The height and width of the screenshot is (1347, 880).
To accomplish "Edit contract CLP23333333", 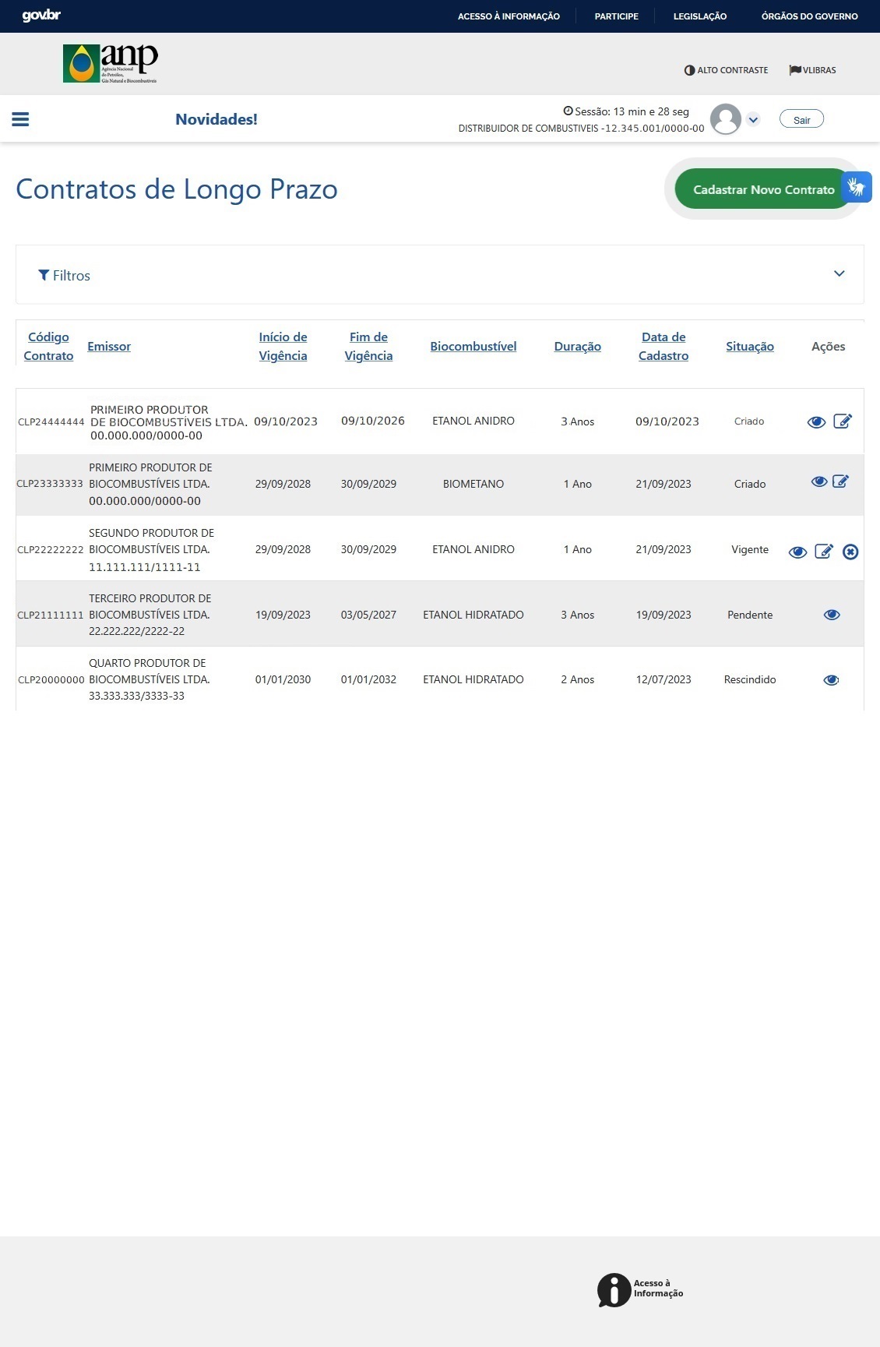I will tap(840, 481).
